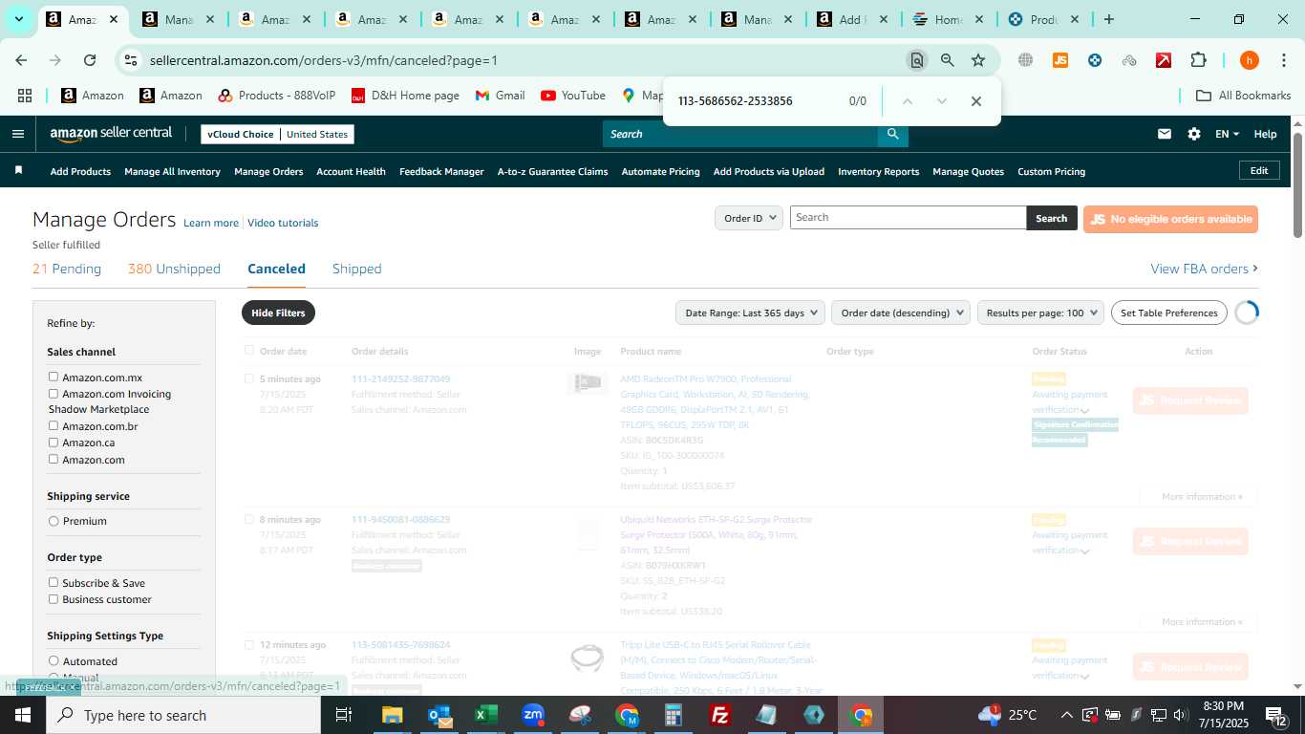
Task: Reload the page with the refresh icon
Action: click(x=90, y=60)
